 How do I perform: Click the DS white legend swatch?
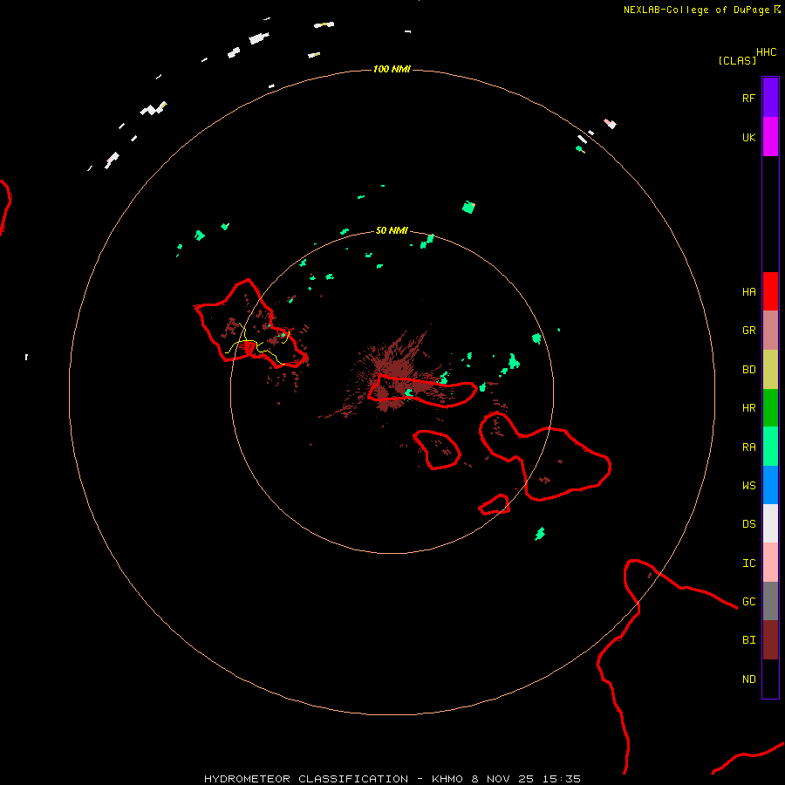(770, 523)
